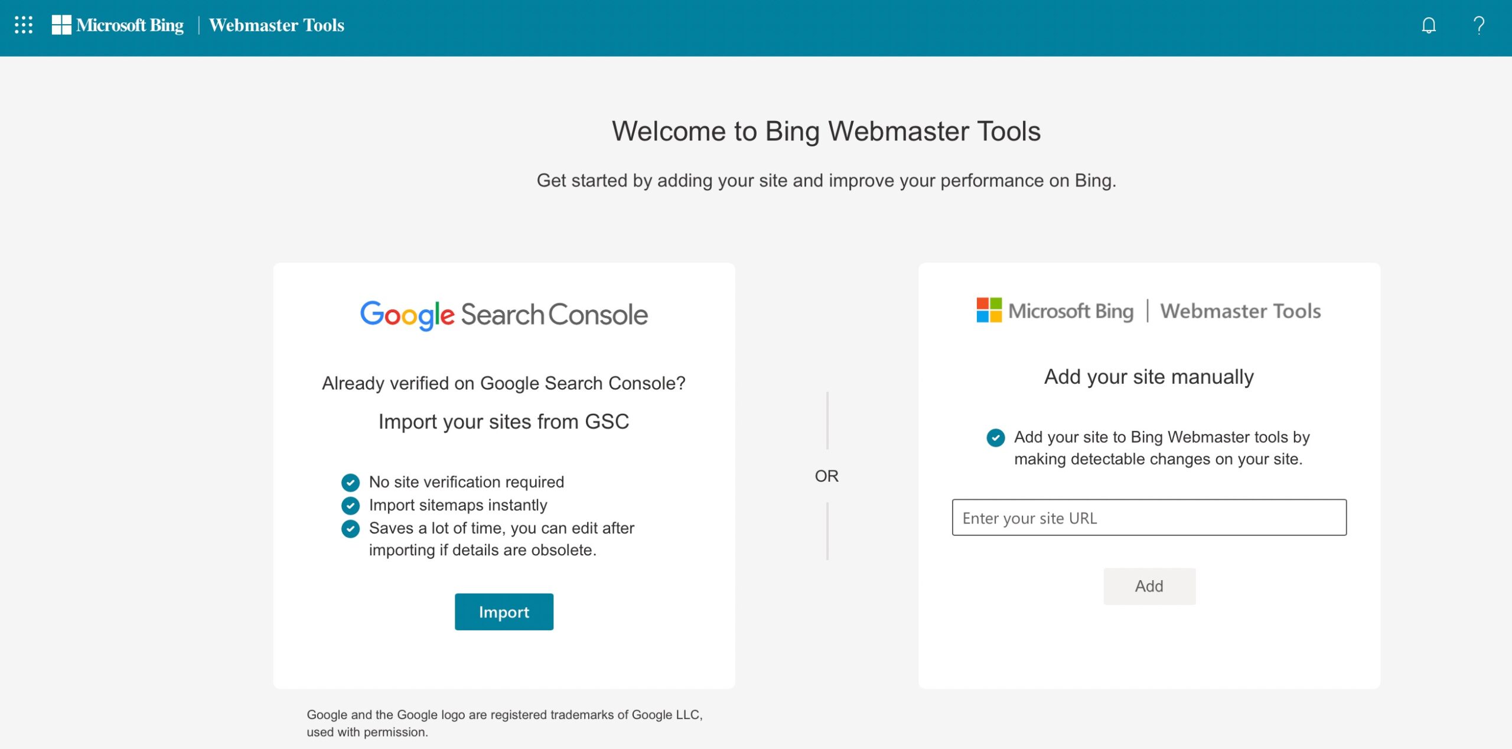Click the Welcome to Bing Webmaster Tools heading
The width and height of the screenshot is (1512, 749).
pos(826,131)
